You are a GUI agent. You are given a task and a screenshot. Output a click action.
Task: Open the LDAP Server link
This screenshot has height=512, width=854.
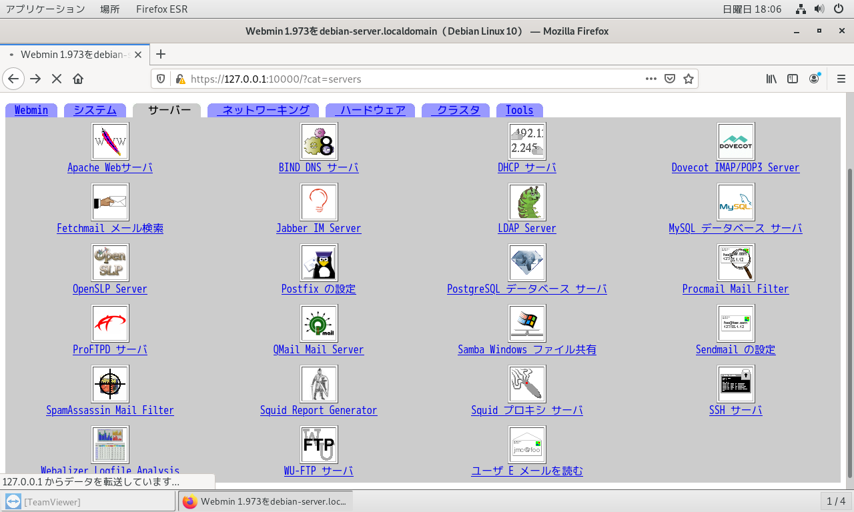[x=526, y=229]
